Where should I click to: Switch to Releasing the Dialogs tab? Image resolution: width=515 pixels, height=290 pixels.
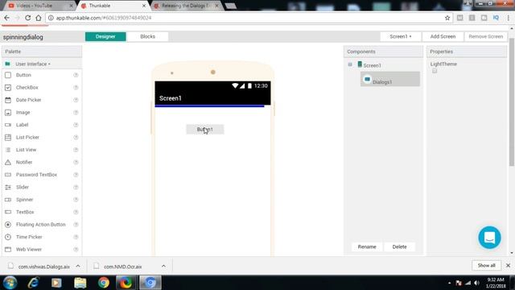click(x=186, y=6)
